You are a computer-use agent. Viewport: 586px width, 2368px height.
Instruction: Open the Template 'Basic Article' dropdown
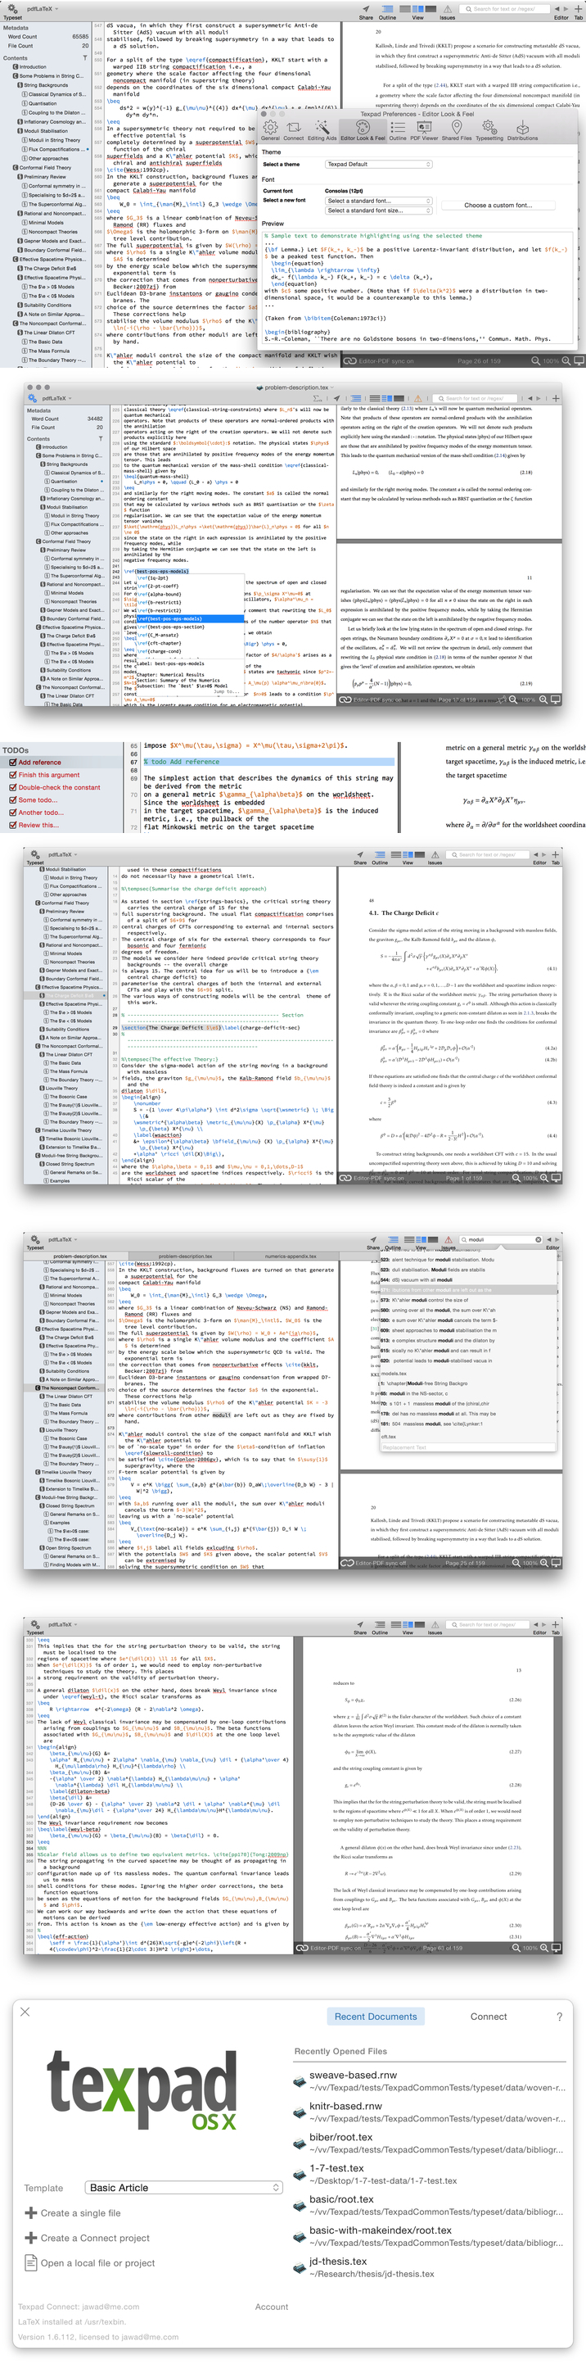coord(183,2188)
